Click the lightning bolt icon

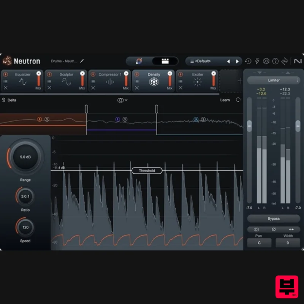point(257,61)
